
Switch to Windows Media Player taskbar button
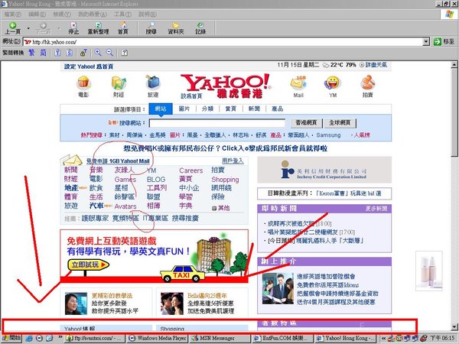tap(158, 338)
